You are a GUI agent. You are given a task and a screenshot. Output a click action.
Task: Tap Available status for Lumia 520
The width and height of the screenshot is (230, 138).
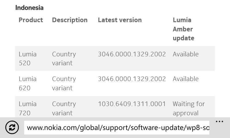185,54
